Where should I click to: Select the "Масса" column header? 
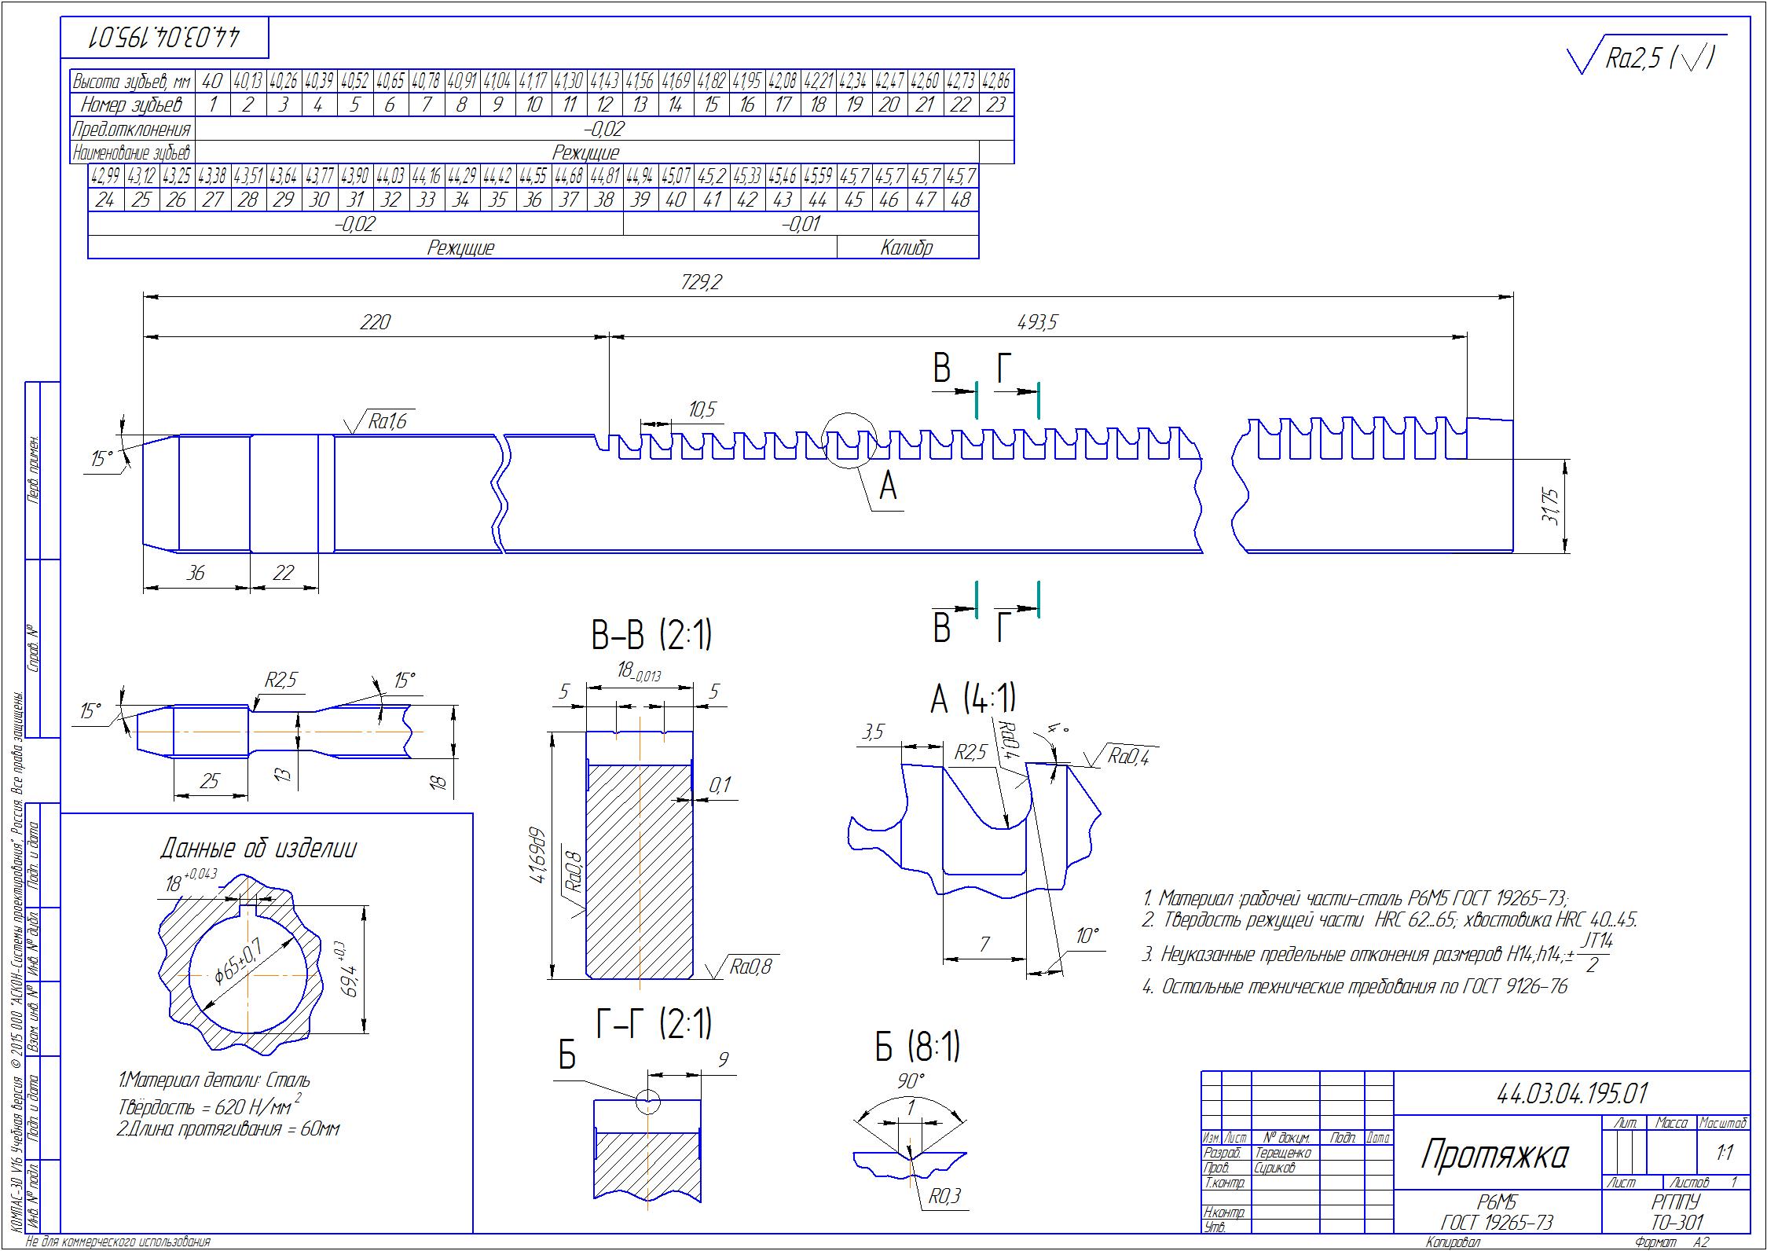[x=1672, y=1124]
